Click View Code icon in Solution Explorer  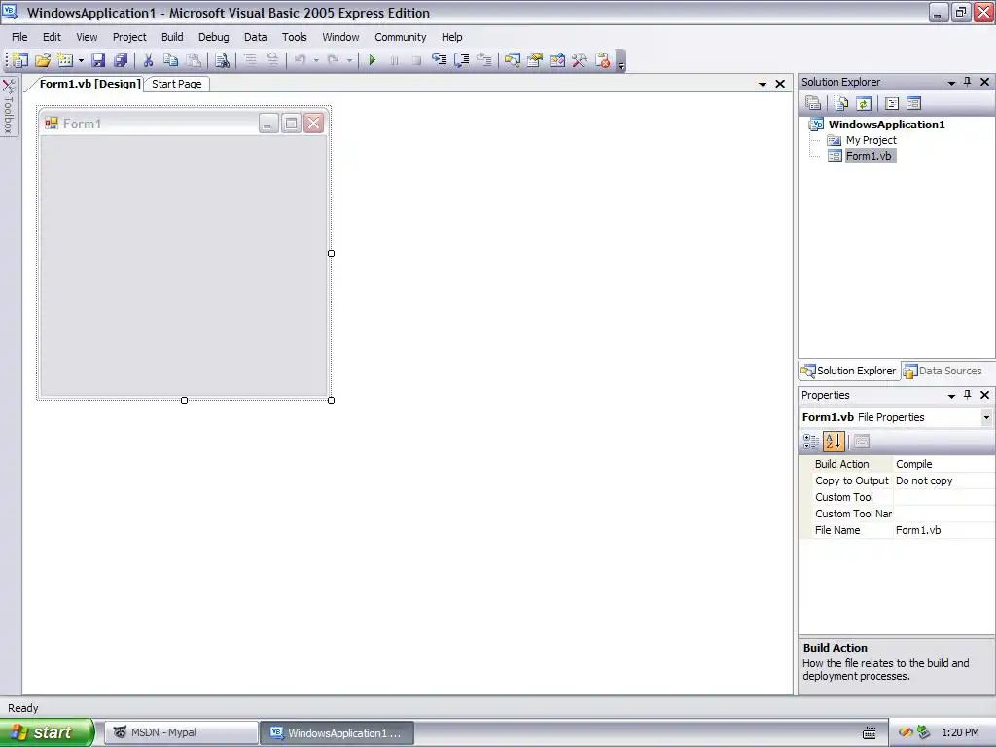[892, 103]
